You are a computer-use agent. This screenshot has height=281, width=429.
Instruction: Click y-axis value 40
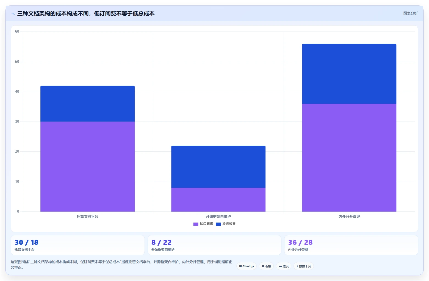(17, 92)
